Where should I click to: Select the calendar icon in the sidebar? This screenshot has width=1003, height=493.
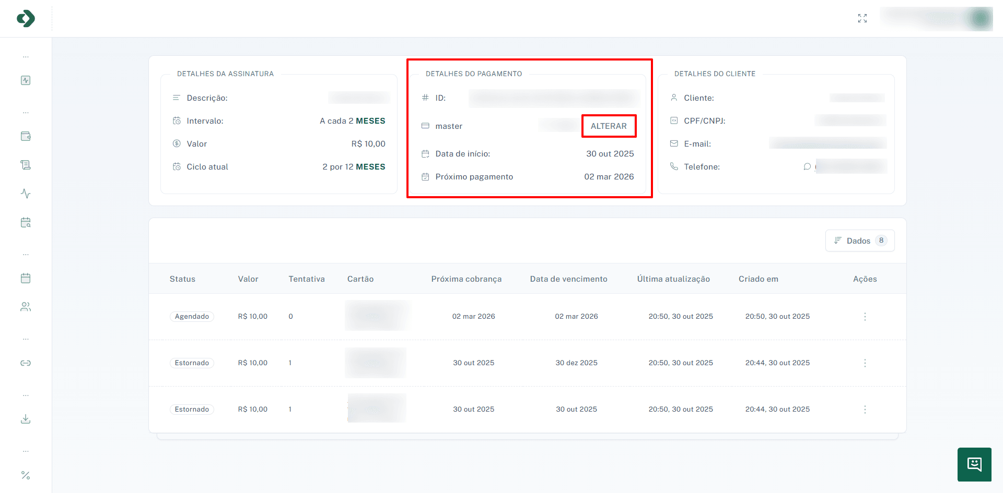pos(25,278)
